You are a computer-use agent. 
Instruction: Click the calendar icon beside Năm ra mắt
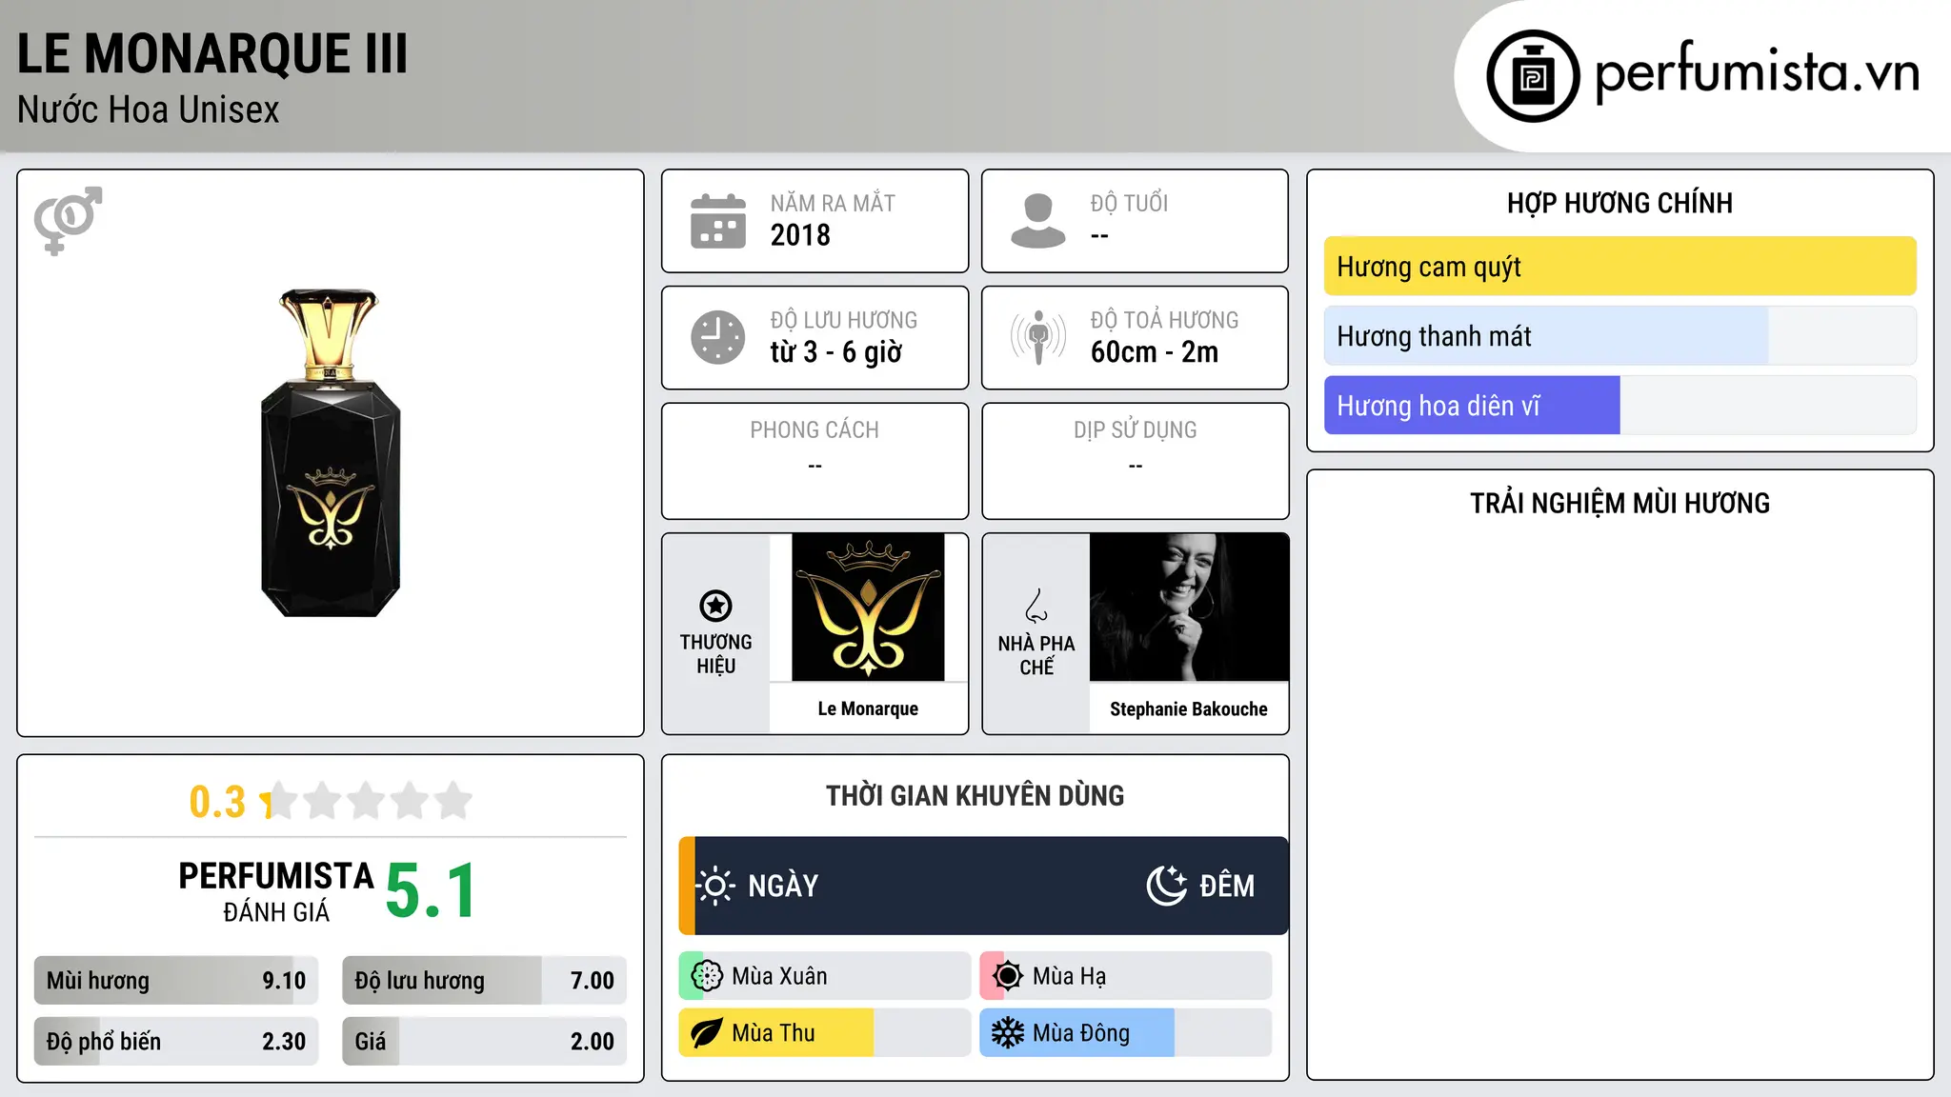718,221
